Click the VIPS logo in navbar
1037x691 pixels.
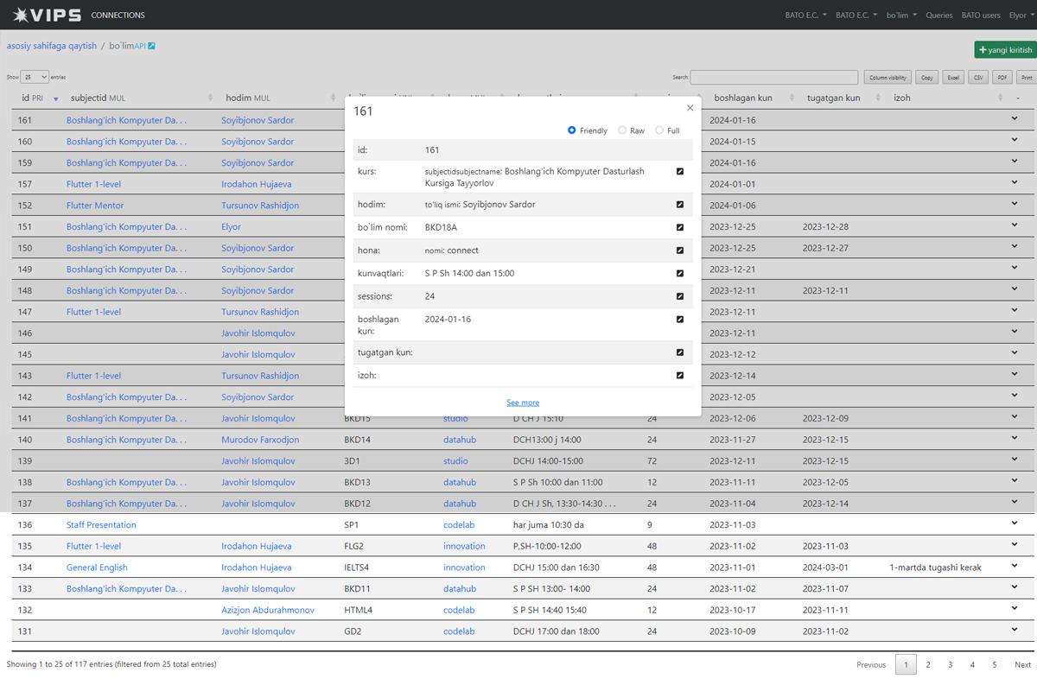[48, 15]
